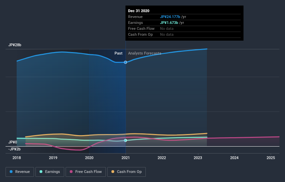The image size is (285, 182).
Task: Click the 2019 x-axis label
Action: (x=53, y=158)
